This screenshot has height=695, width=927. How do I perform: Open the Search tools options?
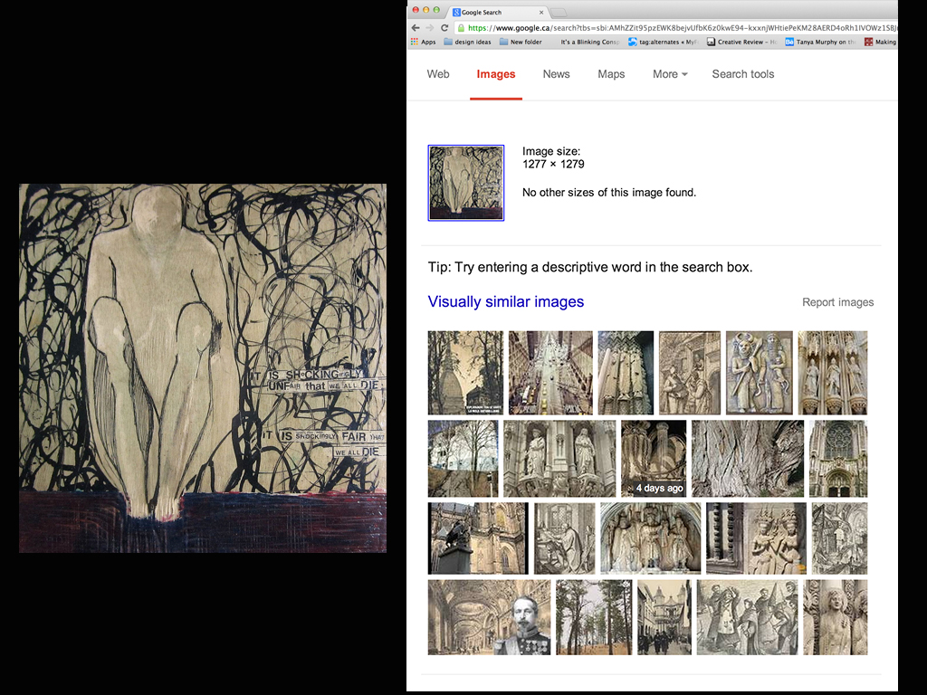pyautogui.click(x=742, y=74)
